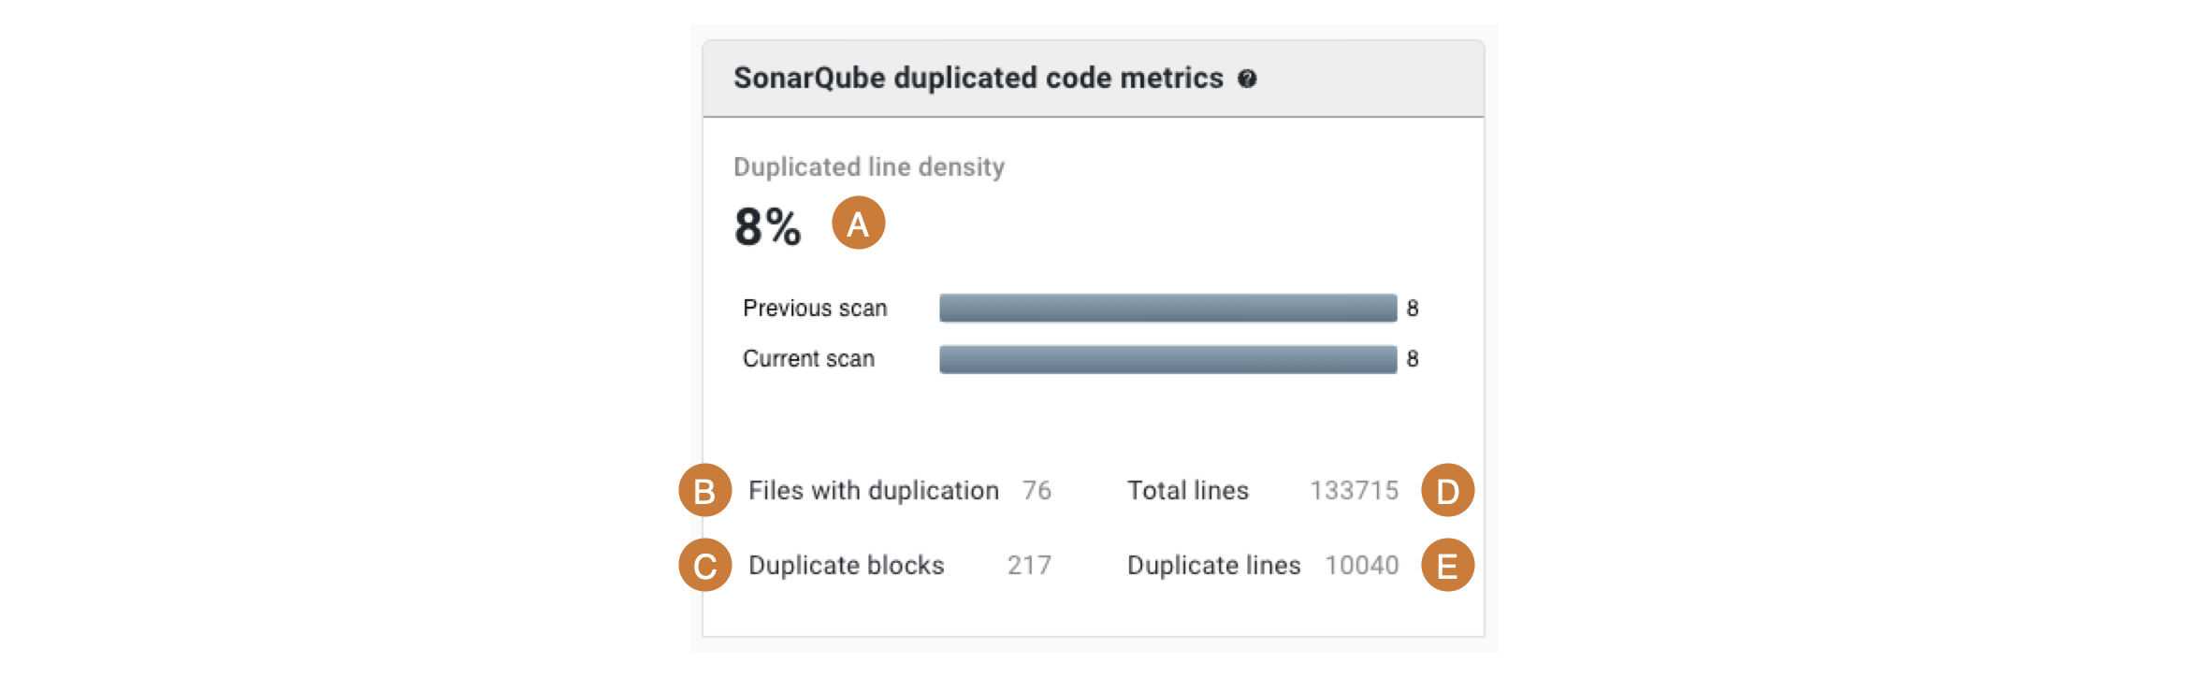The width and height of the screenshot is (2189, 677).
Task: Click the Previous scan label
Action: point(815,308)
